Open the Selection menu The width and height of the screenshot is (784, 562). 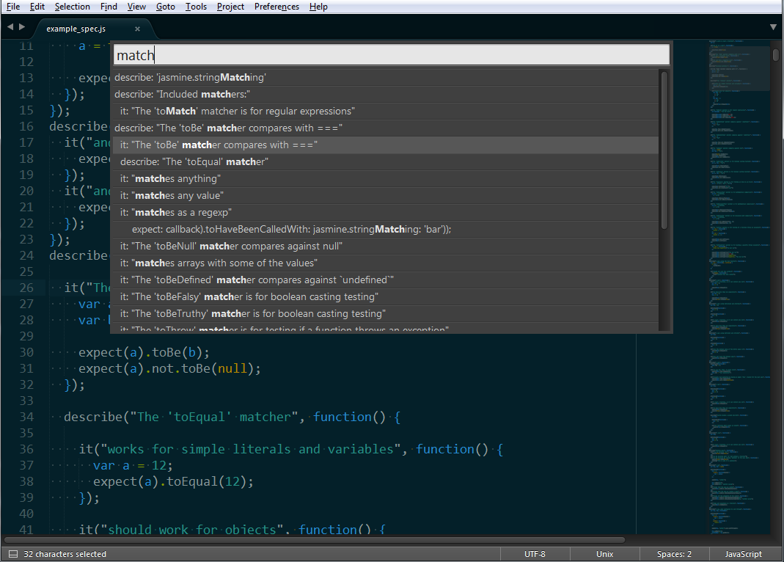73,7
